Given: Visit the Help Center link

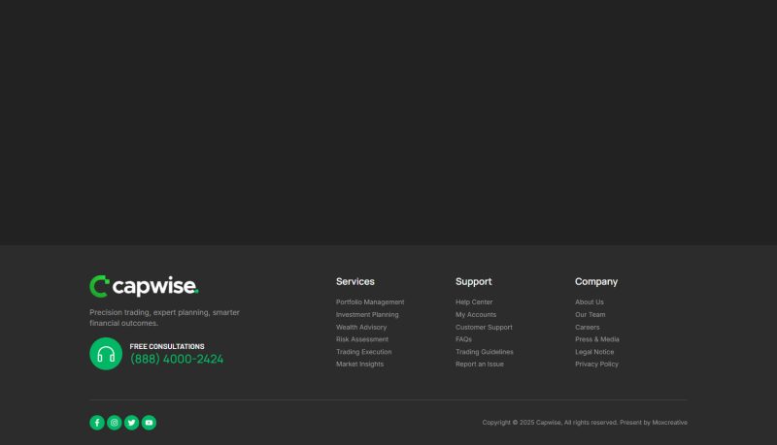Looking at the screenshot, I should point(474,302).
